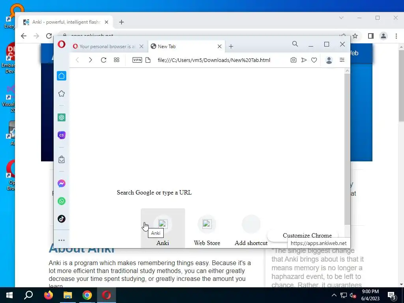This screenshot has height=303, width=404.
Task: Open Shopping bag icon in Opera sidebar
Action: pyautogui.click(x=61, y=159)
